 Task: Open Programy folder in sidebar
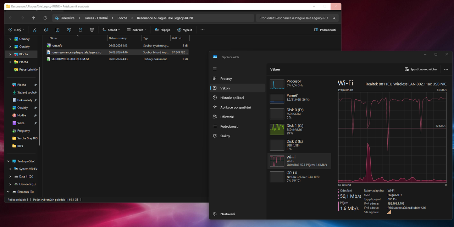tap(23, 131)
